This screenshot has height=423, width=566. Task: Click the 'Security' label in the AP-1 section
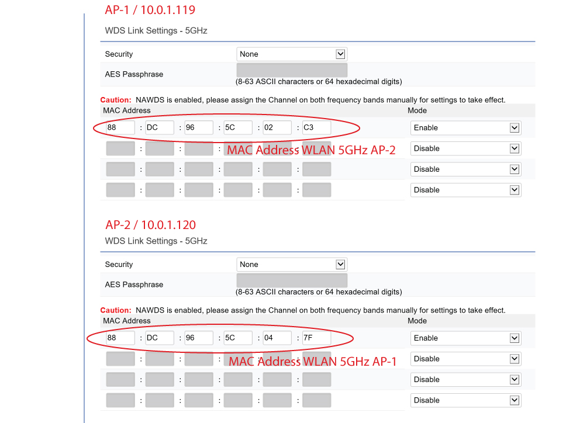pyautogui.click(x=119, y=54)
